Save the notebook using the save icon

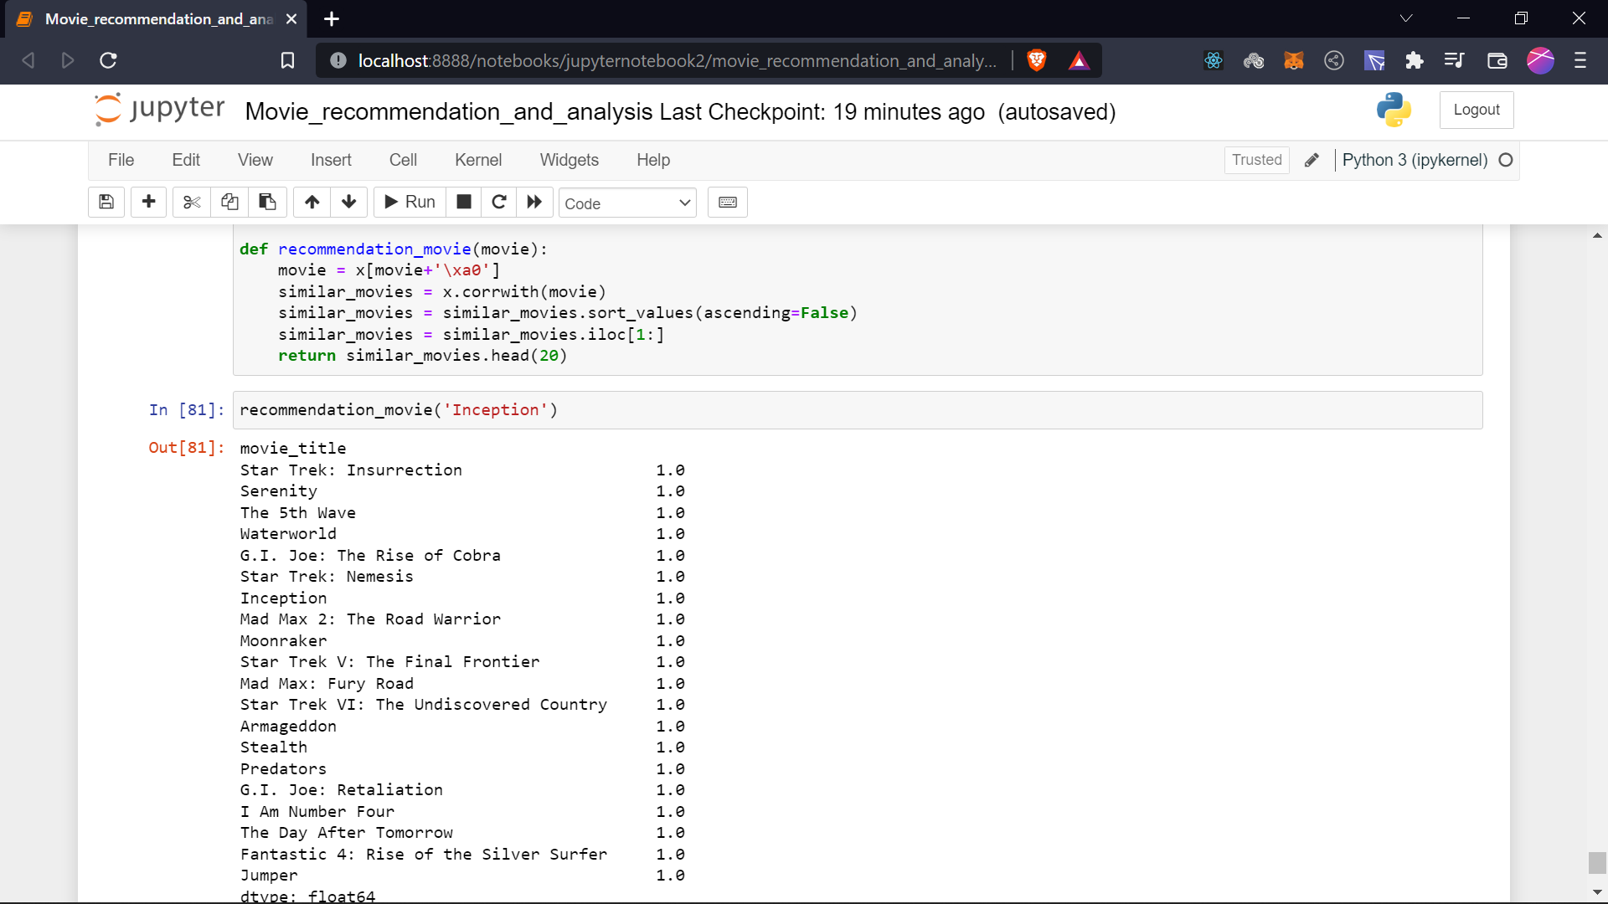tap(106, 202)
